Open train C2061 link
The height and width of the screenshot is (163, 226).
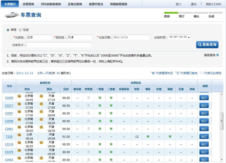9,129
